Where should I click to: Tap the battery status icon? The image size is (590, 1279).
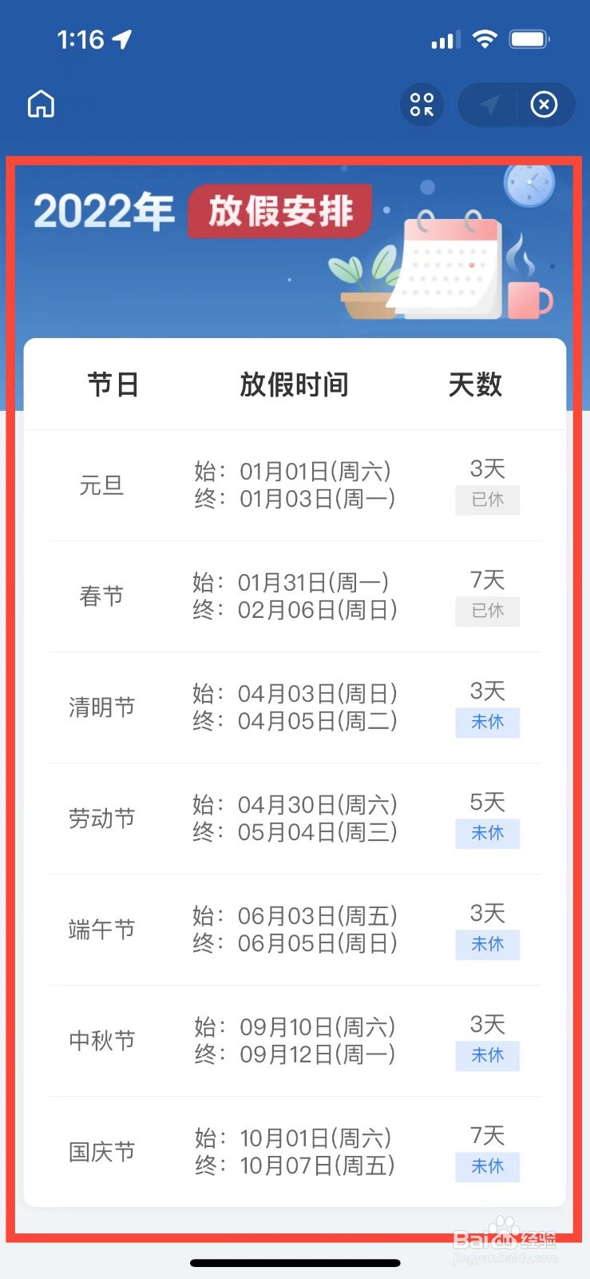529,39
